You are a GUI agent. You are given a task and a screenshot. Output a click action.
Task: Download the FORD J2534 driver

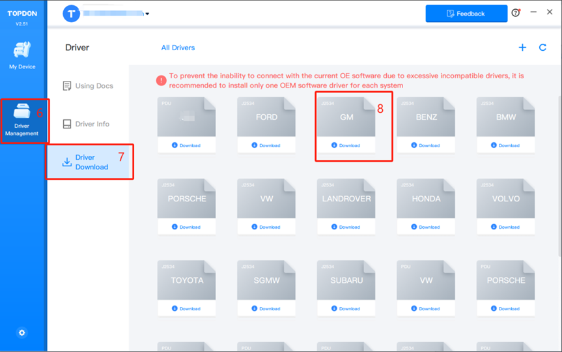[266, 145]
